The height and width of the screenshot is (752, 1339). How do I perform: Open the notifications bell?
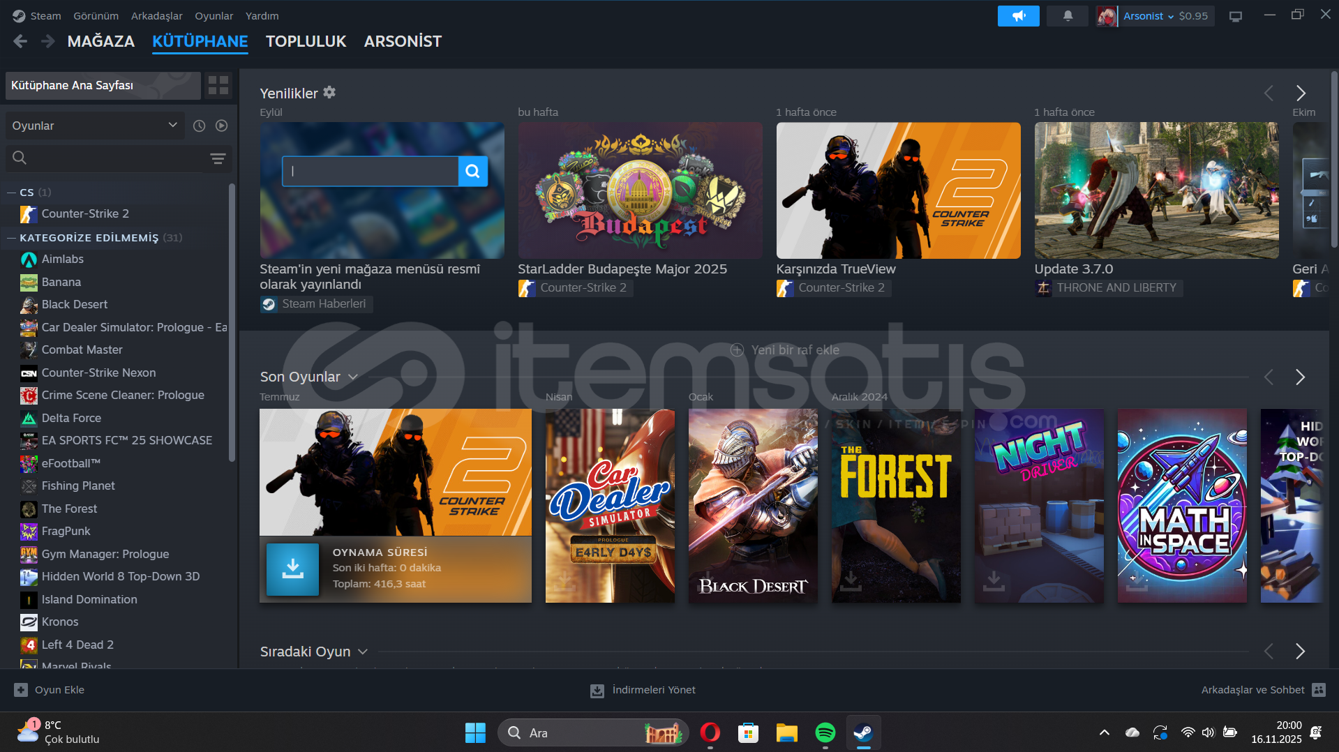(x=1068, y=16)
